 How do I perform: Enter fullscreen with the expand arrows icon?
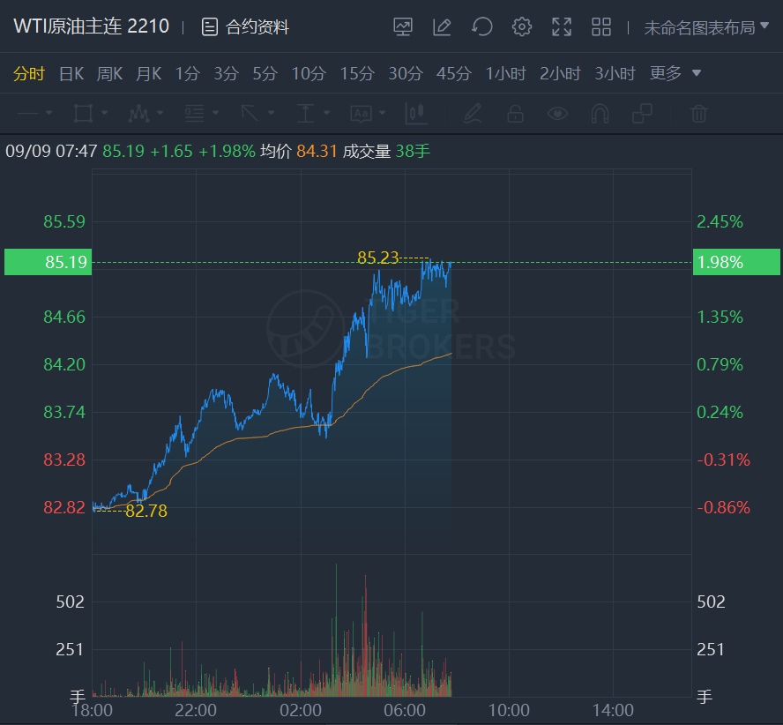click(x=562, y=27)
